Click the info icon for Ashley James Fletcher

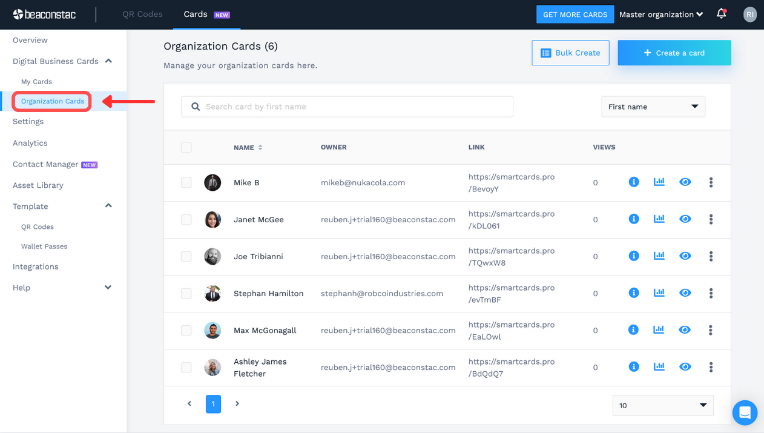click(634, 367)
